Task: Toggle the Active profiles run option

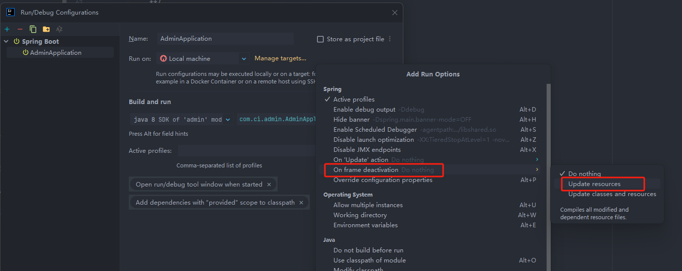Action: pyautogui.click(x=354, y=100)
